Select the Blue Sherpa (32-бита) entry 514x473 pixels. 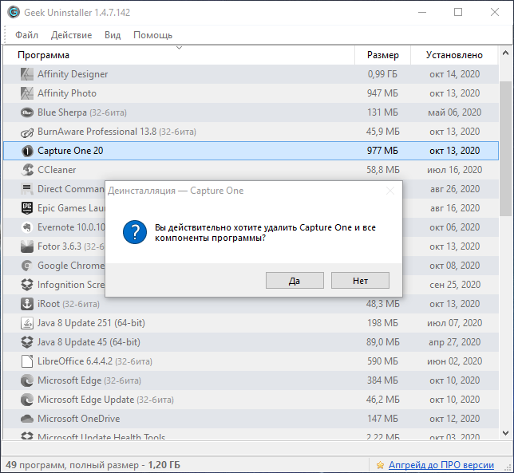[x=82, y=112]
